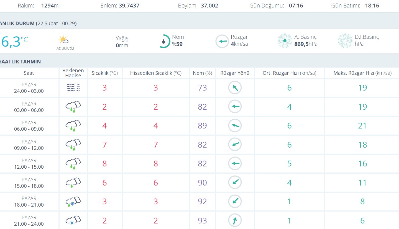Click the Maks. Rüzgar Hızı column header
The width and height of the screenshot is (399, 229).
362,73
